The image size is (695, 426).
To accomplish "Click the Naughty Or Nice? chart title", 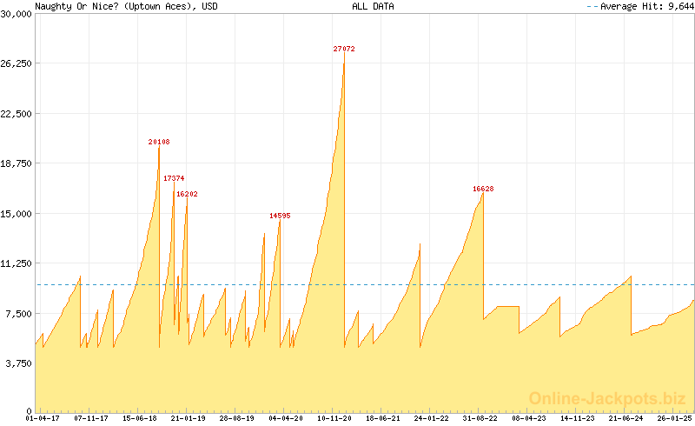I will (x=127, y=6).
